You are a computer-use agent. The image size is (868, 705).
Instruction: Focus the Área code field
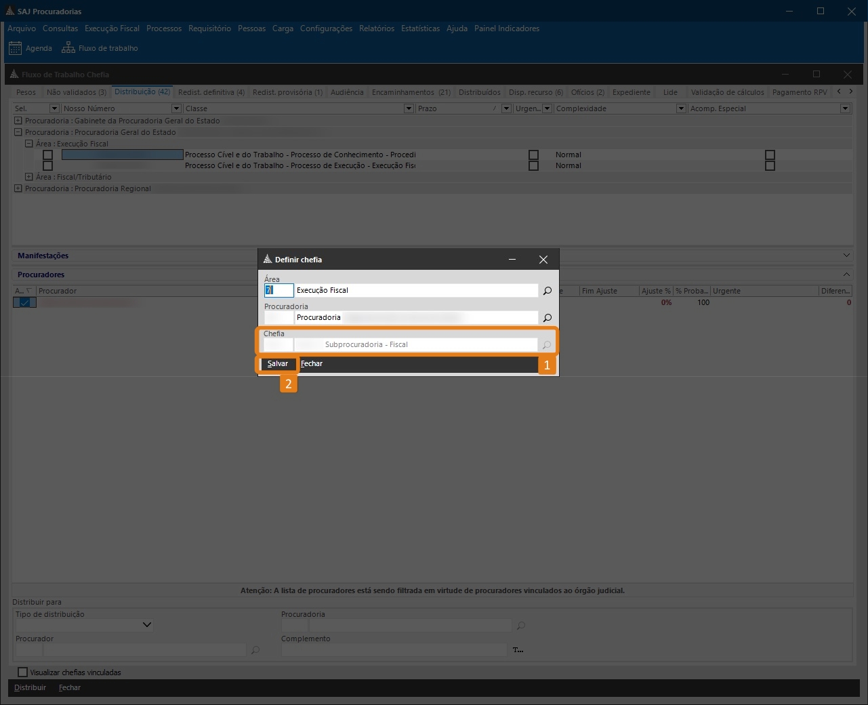pos(279,290)
